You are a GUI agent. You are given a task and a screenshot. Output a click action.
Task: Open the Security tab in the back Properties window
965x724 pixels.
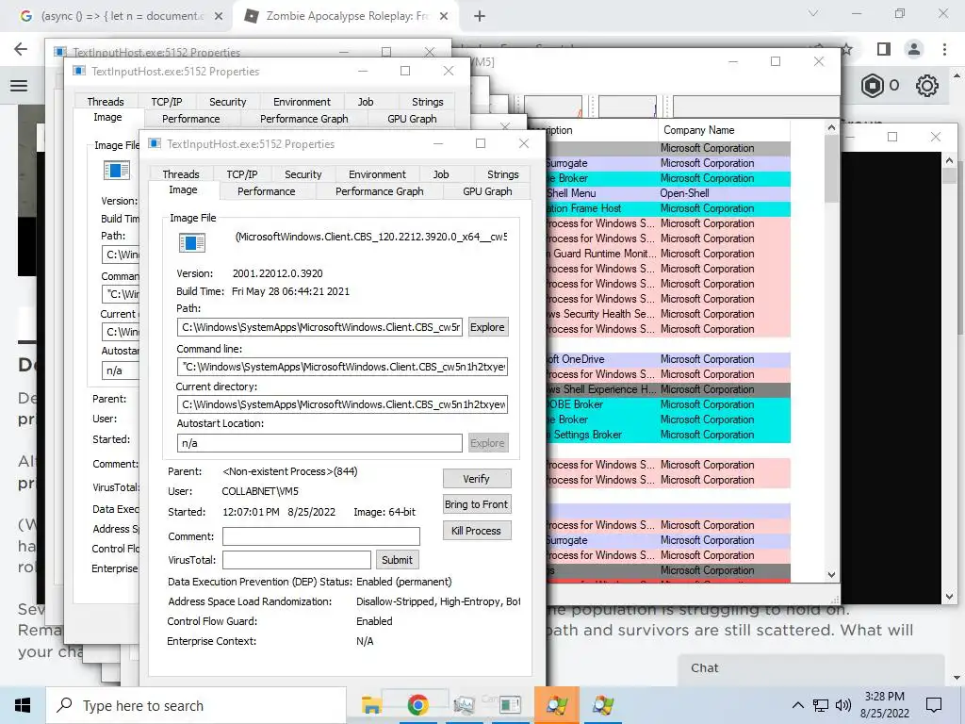click(x=228, y=102)
